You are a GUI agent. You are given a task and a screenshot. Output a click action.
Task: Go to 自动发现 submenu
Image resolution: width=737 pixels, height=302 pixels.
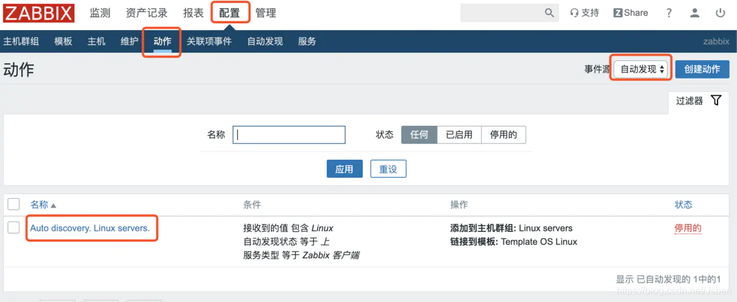point(265,41)
